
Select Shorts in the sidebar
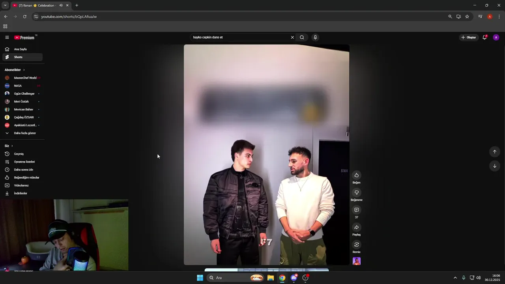click(x=22, y=57)
